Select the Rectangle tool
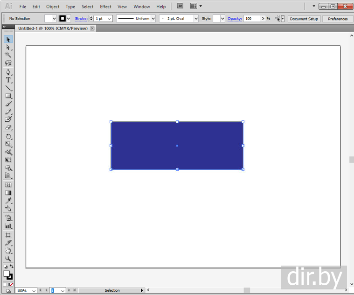 click(x=8, y=96)
